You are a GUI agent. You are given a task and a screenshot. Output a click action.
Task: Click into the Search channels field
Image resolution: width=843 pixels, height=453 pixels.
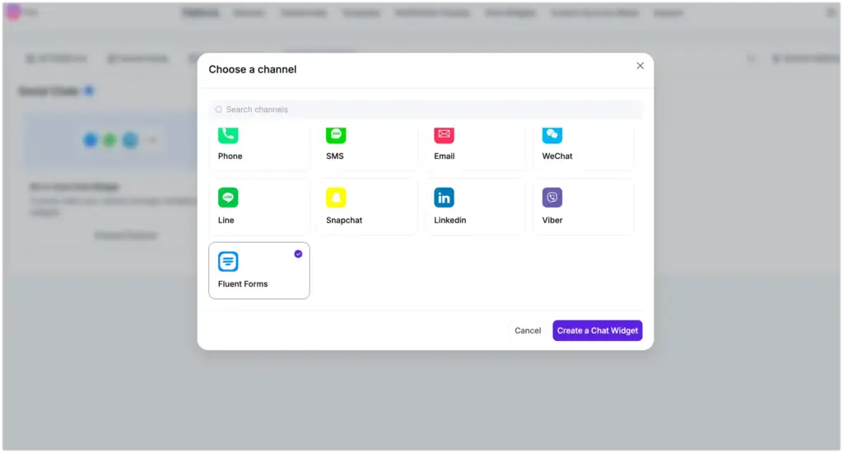pos(426,110)
